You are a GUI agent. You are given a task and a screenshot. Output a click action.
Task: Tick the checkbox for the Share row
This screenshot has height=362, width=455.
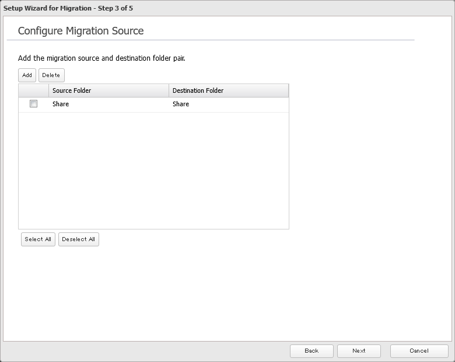pos(33,104)
